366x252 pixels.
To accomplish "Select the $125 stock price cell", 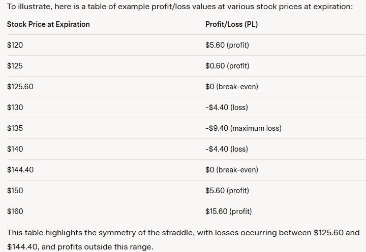I will (x=15, y=66).
